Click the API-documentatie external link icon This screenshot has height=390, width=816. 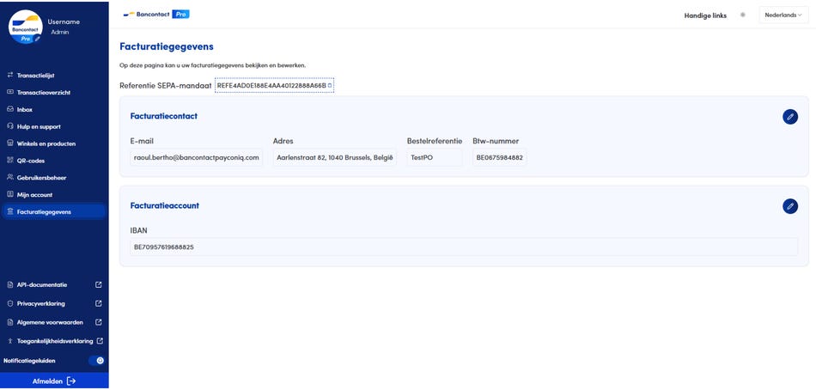tap(99, 285)
